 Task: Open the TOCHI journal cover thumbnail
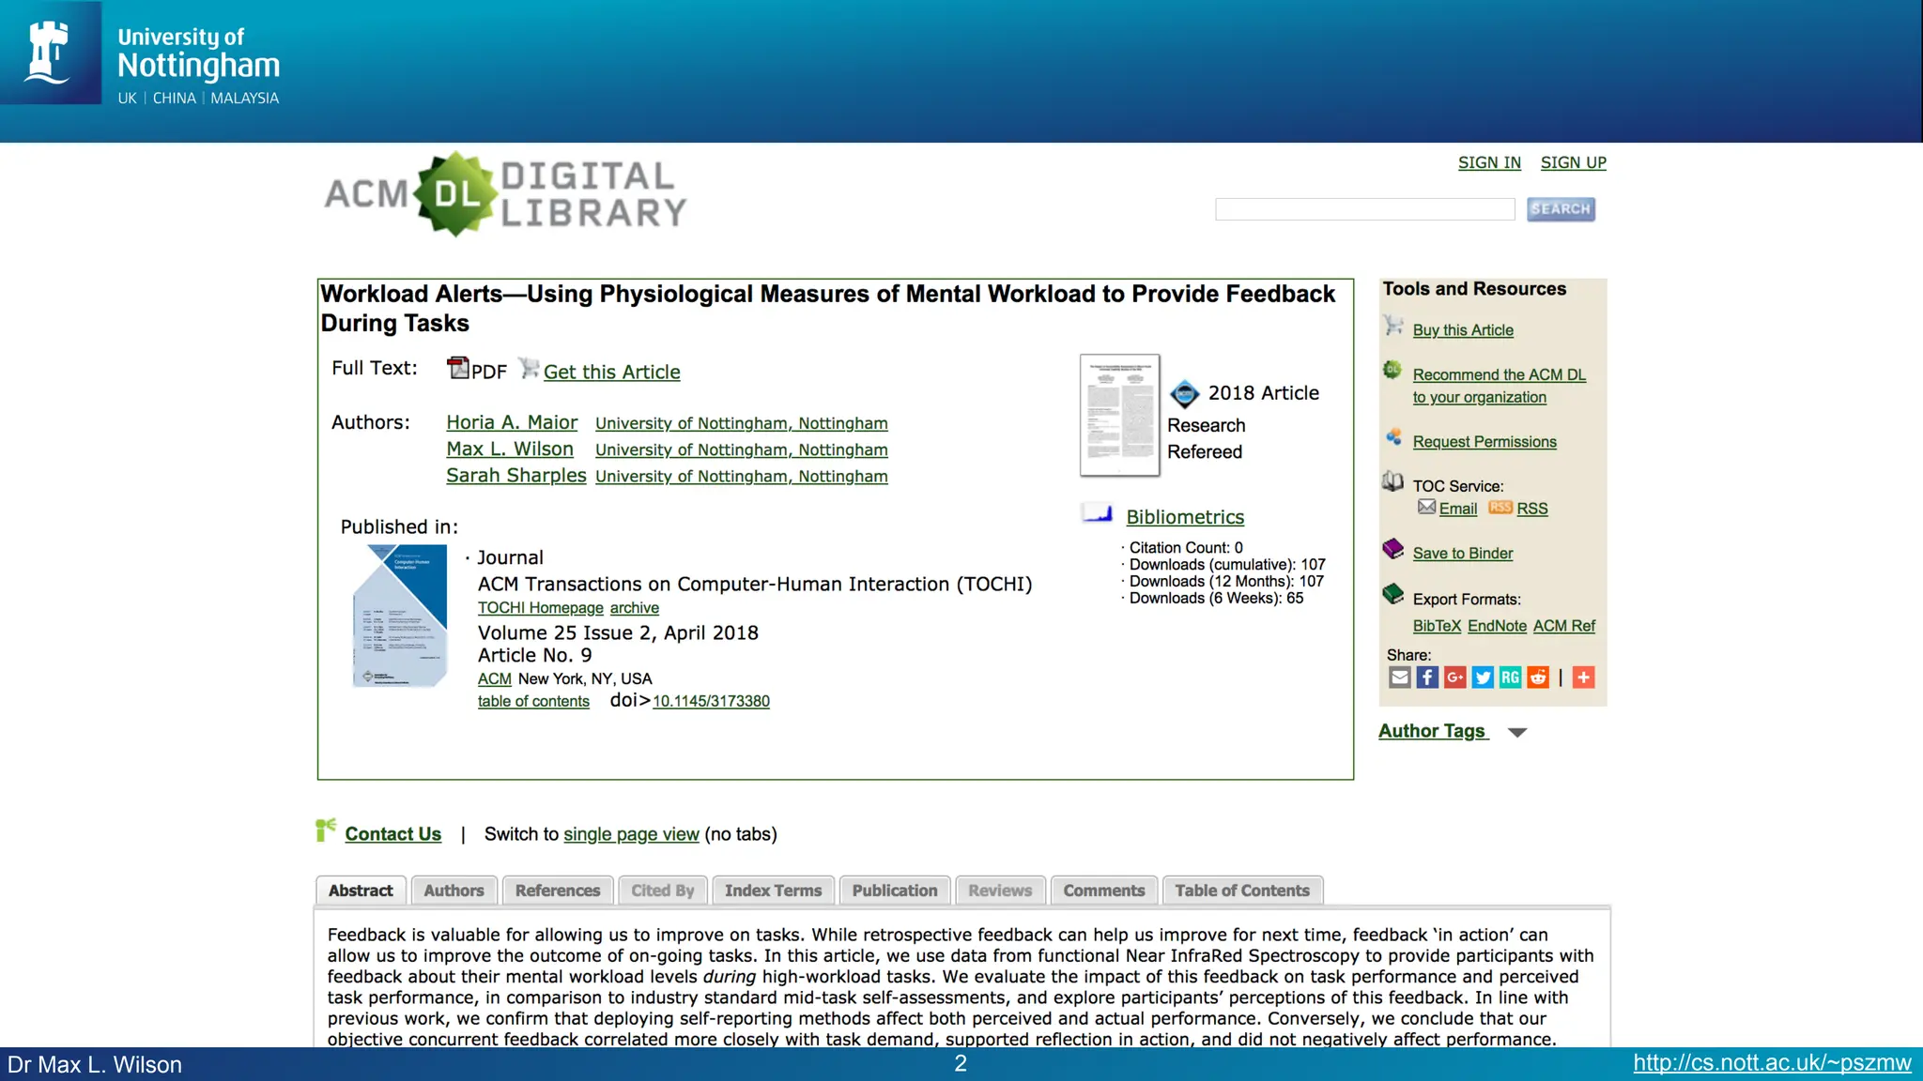click(400, 616)
